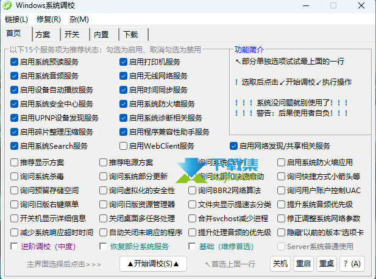376x279 pixels.
Task: Uncheck 启用打印机服务
Action: [x=123, y=62]
